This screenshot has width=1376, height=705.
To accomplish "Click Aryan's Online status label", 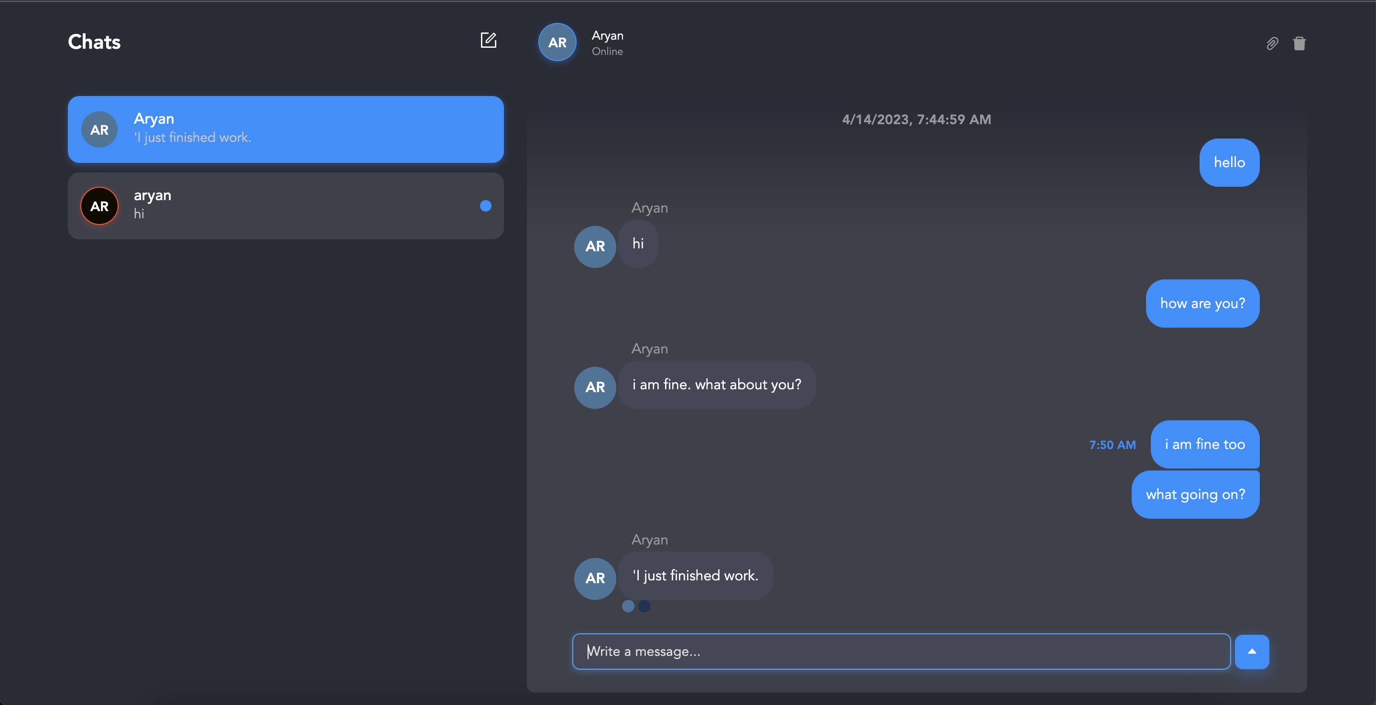I will pos(607,51).
